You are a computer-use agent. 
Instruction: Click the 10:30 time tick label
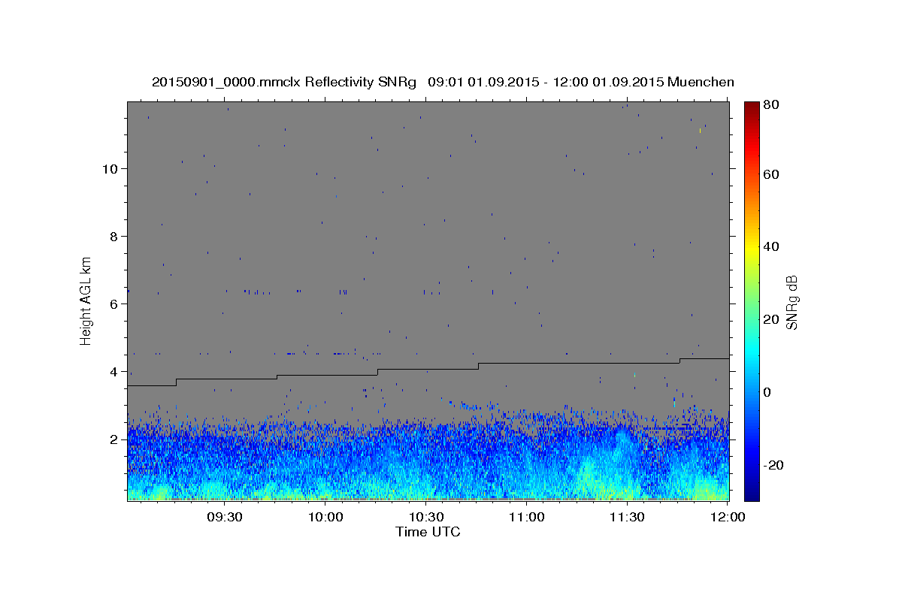point(426,518)
